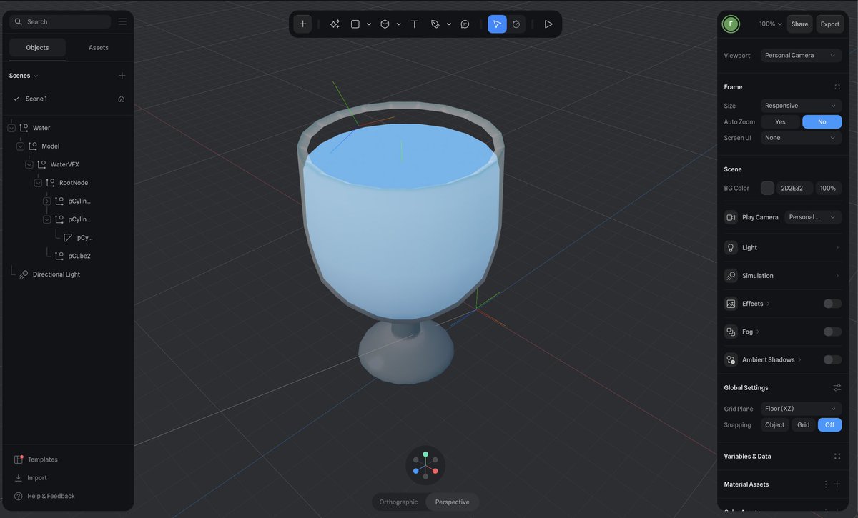Open the AI sparkle generate tool
Image resolution: width=858 pixels, height=518 pixels.
pos(334,24)
